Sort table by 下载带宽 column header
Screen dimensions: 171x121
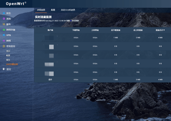click(x=76, y=30)
